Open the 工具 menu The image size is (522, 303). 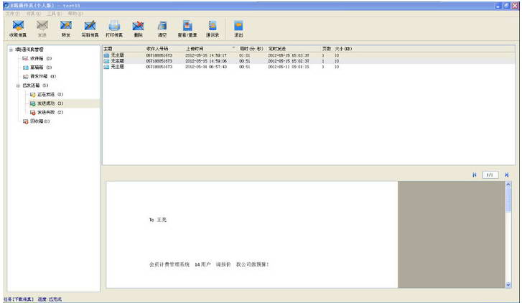click(54, 14)
